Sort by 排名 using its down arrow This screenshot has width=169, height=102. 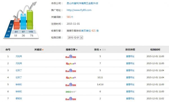pos(100,50)
